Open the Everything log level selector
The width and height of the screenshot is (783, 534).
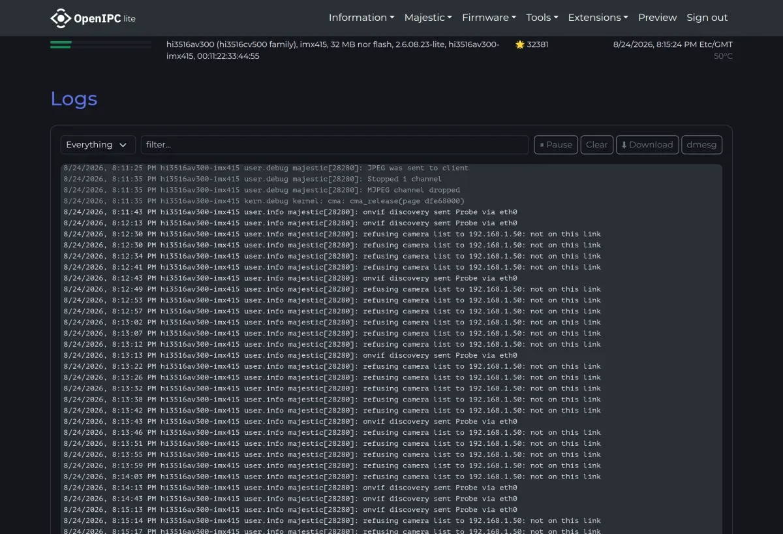(98, 145)
